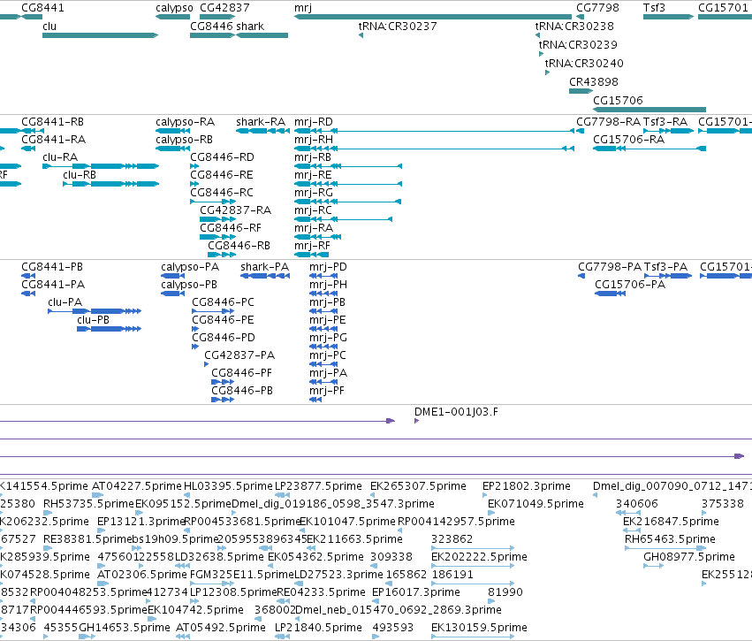Select the CG8446-RE transcript label
The image size is (752, 641).
coord(222,175)
